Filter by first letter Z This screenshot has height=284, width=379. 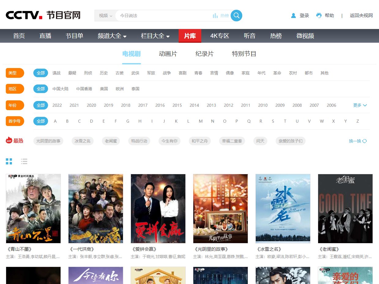pyautogui.click(x=358, y=121)
